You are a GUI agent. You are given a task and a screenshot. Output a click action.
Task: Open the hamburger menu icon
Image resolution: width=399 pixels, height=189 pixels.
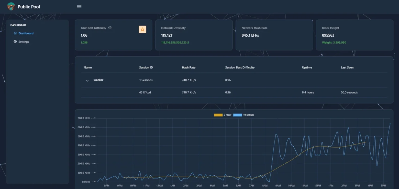(79, 7)
